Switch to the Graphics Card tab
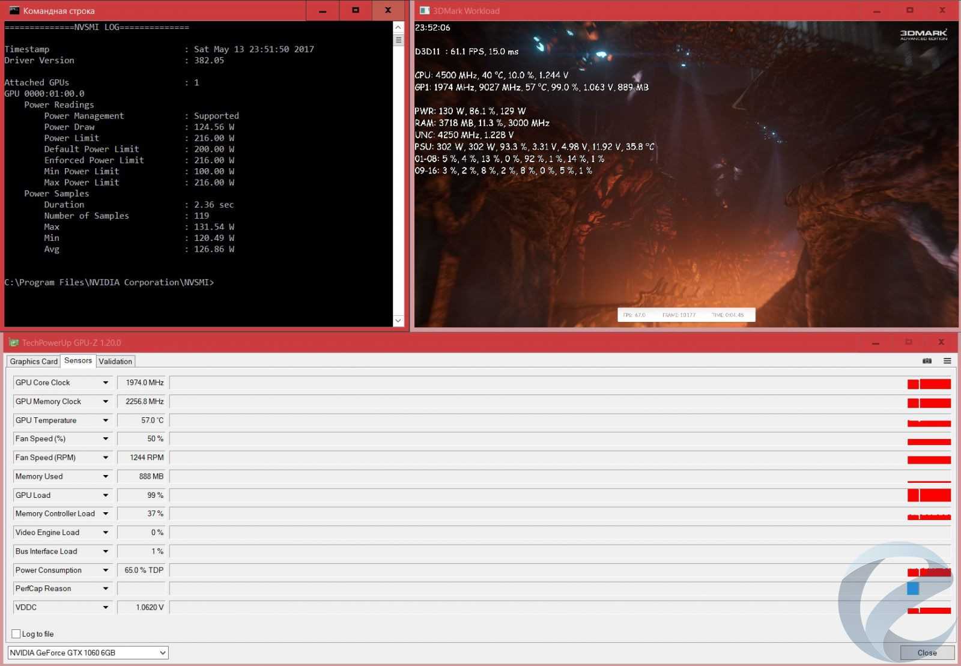 click(34, 361)
